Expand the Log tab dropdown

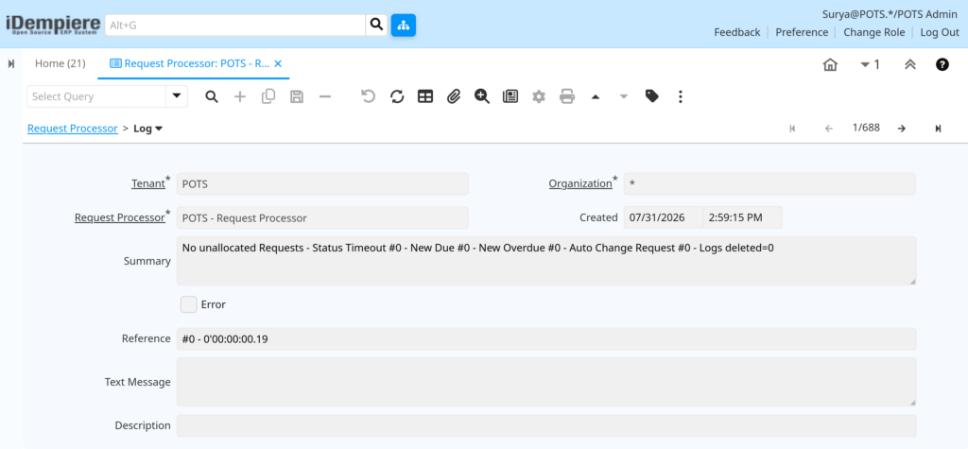point(159,129)
